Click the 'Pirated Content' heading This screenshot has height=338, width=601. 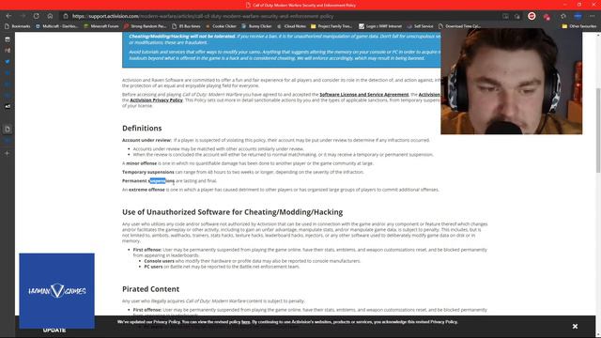pos(150,289)
